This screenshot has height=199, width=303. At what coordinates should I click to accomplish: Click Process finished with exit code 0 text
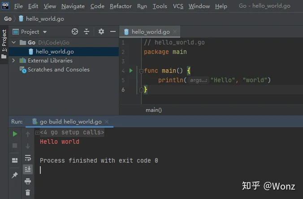[x=99, y=160]
